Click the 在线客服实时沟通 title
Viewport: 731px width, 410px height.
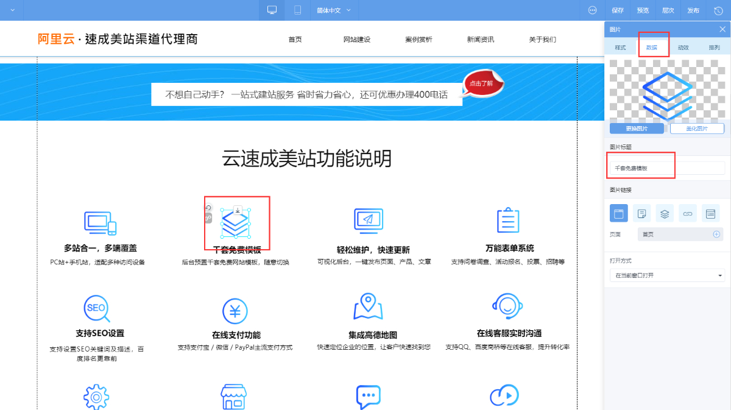click(509, 333)
